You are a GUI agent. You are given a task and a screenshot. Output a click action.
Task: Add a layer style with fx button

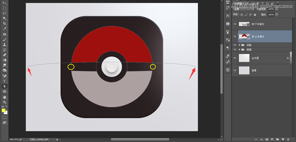262,139
